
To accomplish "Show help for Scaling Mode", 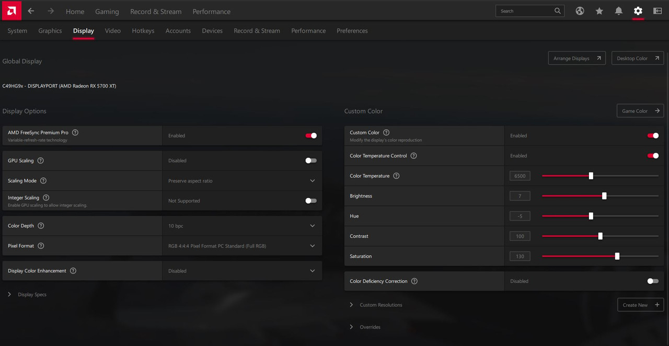I will click(43, 181).
